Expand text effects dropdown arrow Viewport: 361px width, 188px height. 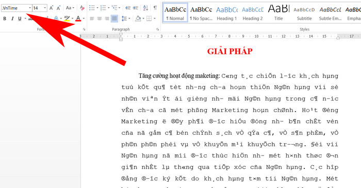(61, 18)
